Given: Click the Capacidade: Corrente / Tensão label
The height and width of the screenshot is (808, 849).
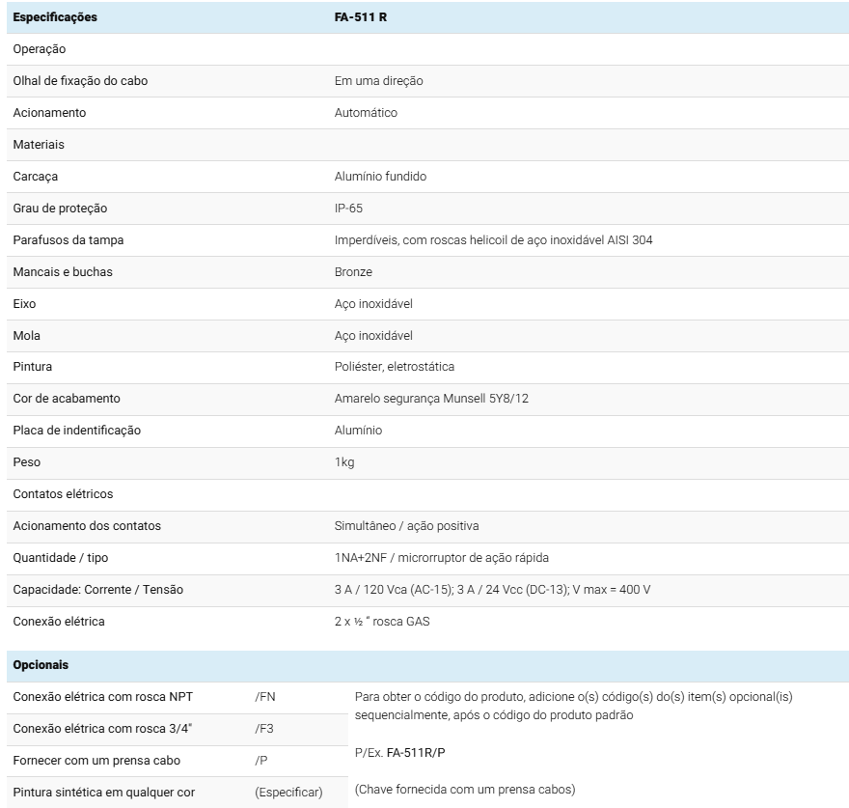Looking at the screenshot, I should (97, 590).
